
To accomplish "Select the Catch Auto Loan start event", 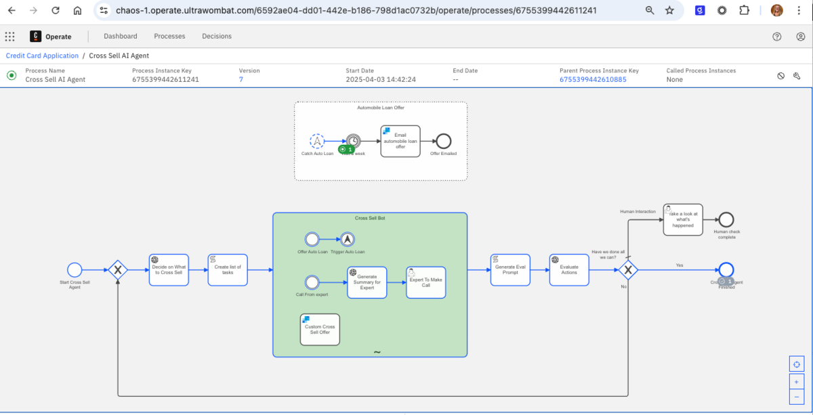I will 317,141.
